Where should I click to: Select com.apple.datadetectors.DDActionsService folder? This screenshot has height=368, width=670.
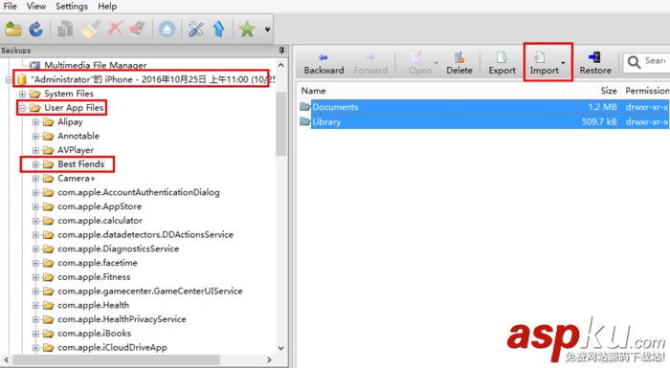pyautogui.click(x=145, y=234)
